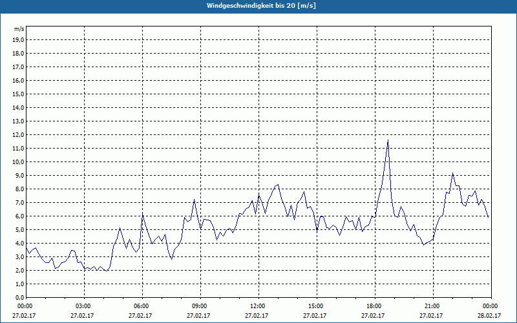Pick the '13,0' y-axis tick label
The height and width of the screenshot is (323, 517).
point(18,121)
